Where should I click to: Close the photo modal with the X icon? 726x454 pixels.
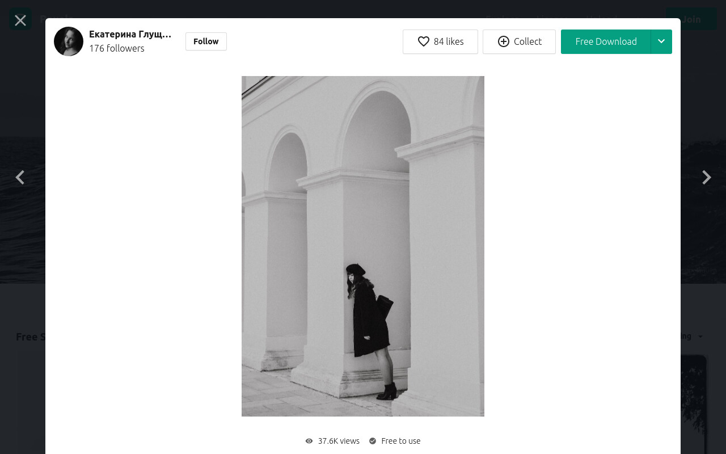click(x=20, y=20)
